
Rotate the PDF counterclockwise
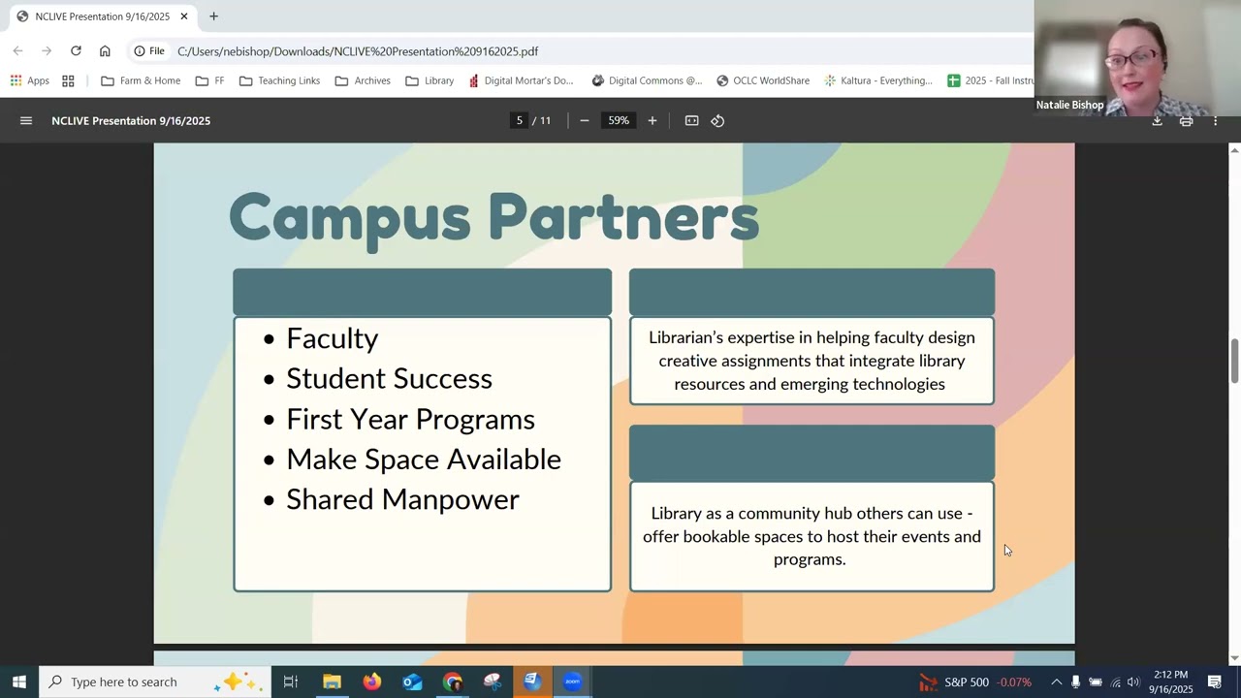point(717,121)
